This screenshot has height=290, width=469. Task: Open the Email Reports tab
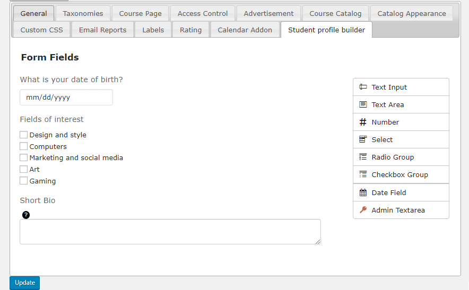tap(102, 30)
